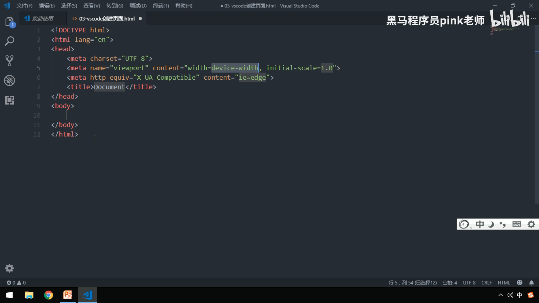Toggle the moon half-width icon on IME toolbar
Viewport: 539px width, 303px height.
click(491, 224)
